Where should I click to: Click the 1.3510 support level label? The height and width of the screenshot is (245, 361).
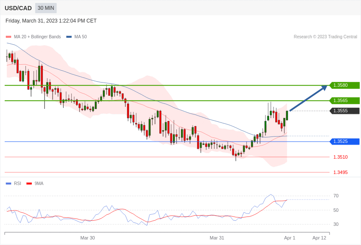(x=341, y=157)
